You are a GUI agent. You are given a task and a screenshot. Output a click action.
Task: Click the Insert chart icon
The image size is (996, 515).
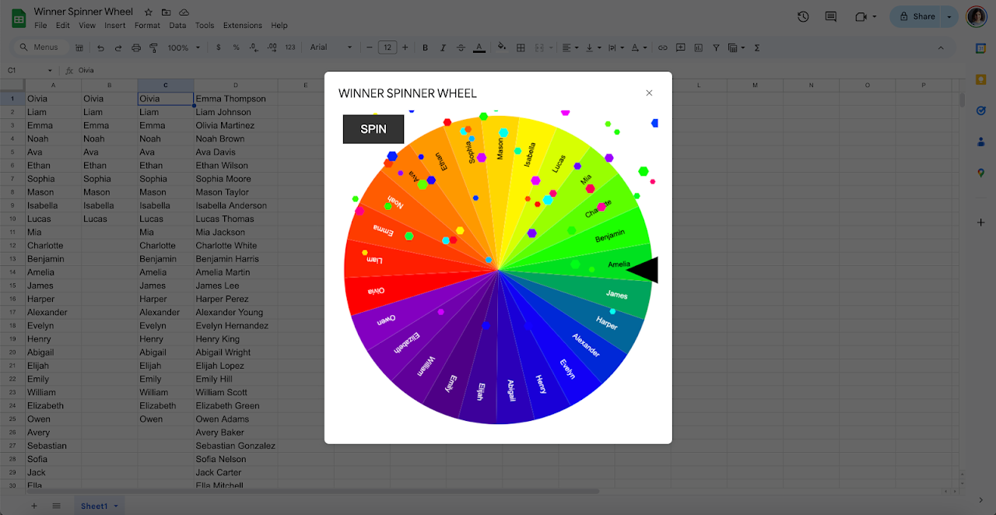pyautogui.click(x=698, y=48)
